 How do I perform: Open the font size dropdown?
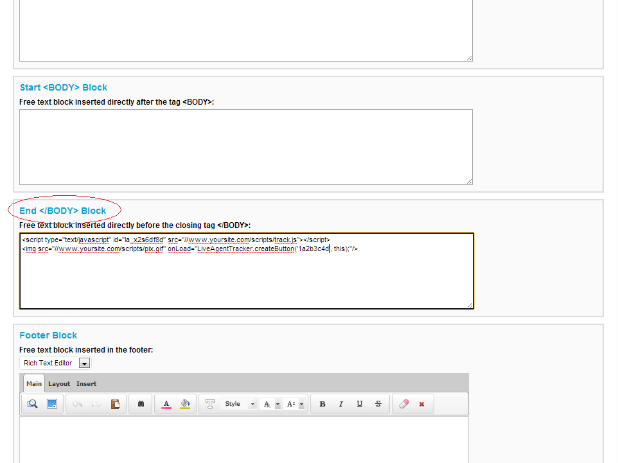(x=302, y=404)
